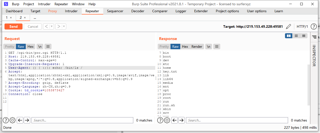
Task: Open the Project menu
Action: click(x=28, y=4)
